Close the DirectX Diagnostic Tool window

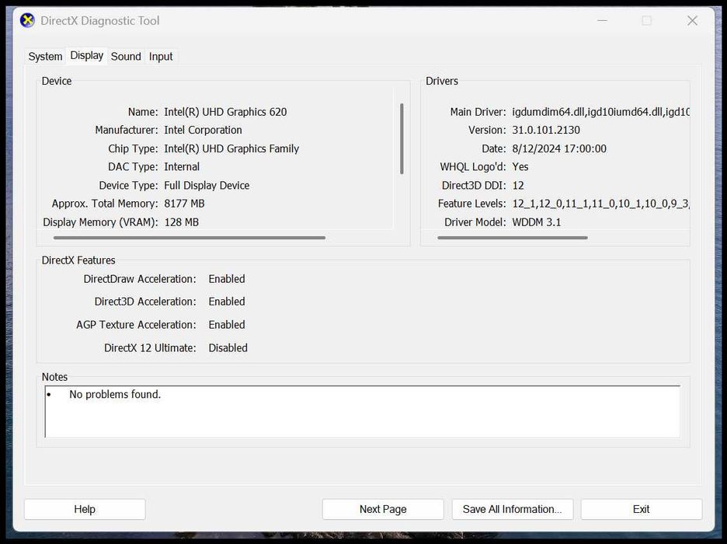coord(692,20)
